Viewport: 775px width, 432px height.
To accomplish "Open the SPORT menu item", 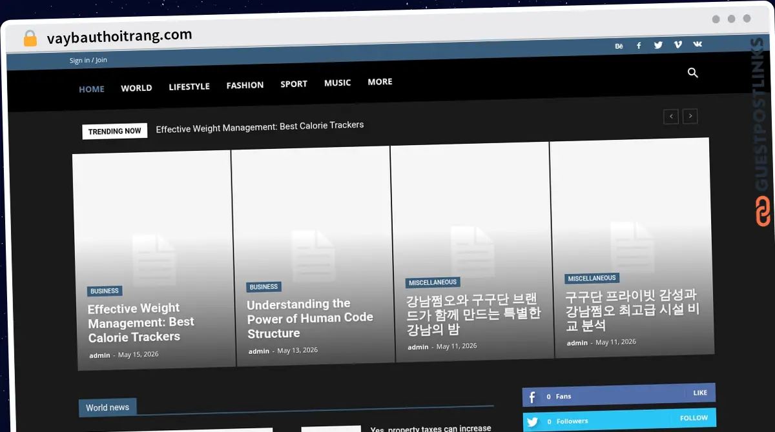I will [x=294, y=84].
